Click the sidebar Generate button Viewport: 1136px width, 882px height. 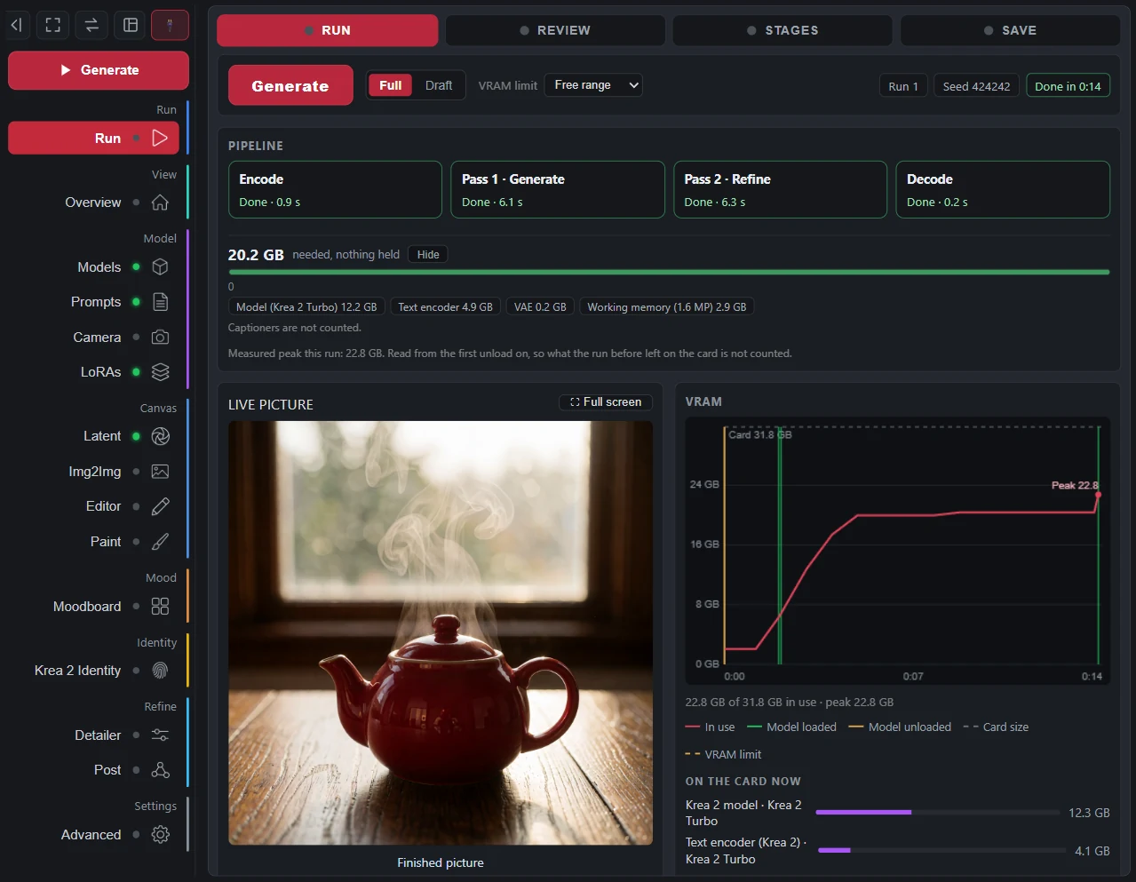click(x=99, y=70)
